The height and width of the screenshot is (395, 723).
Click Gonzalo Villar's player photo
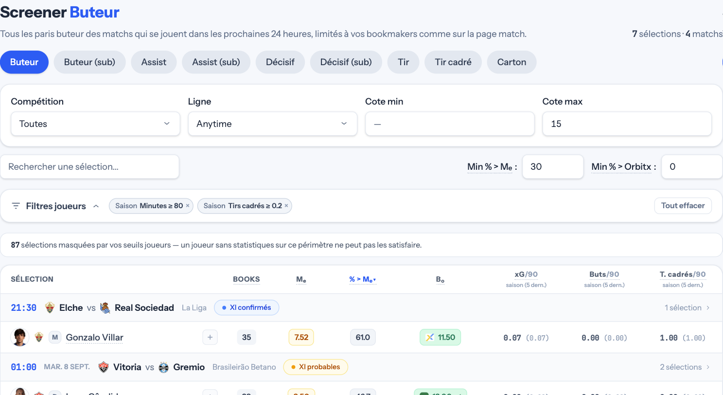19,338
